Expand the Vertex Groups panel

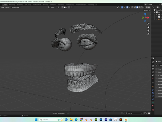point(159,69)
